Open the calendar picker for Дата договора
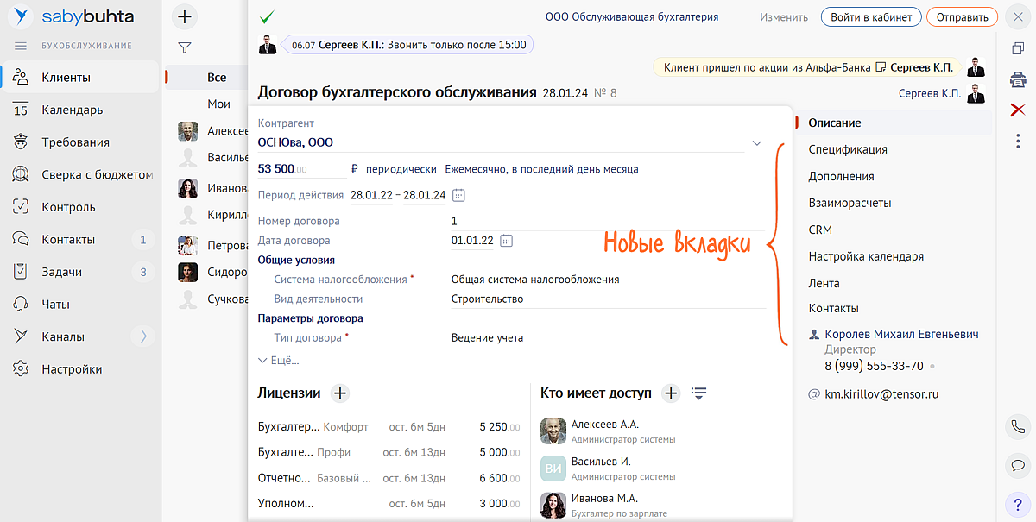The image size is (1036, 522). [507, 241]
